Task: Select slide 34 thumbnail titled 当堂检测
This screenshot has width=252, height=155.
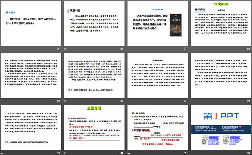Action: (94, 128)
